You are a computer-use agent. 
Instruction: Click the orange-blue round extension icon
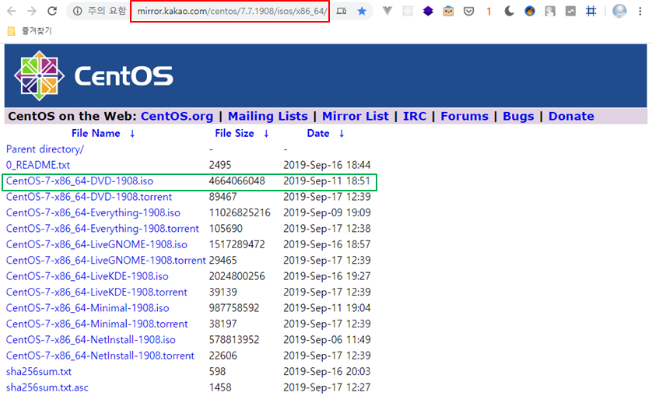point(530,11)
